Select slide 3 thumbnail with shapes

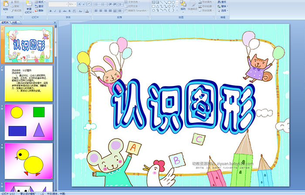[29, 122]
